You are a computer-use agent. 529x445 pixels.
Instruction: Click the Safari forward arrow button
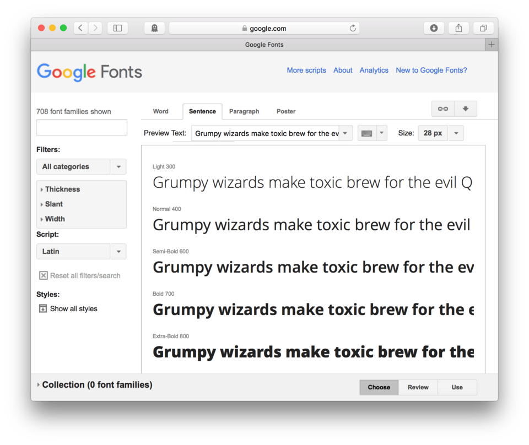tap(95, 28)
